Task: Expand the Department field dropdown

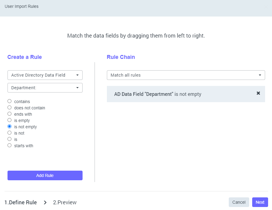Action: point(45,88)
